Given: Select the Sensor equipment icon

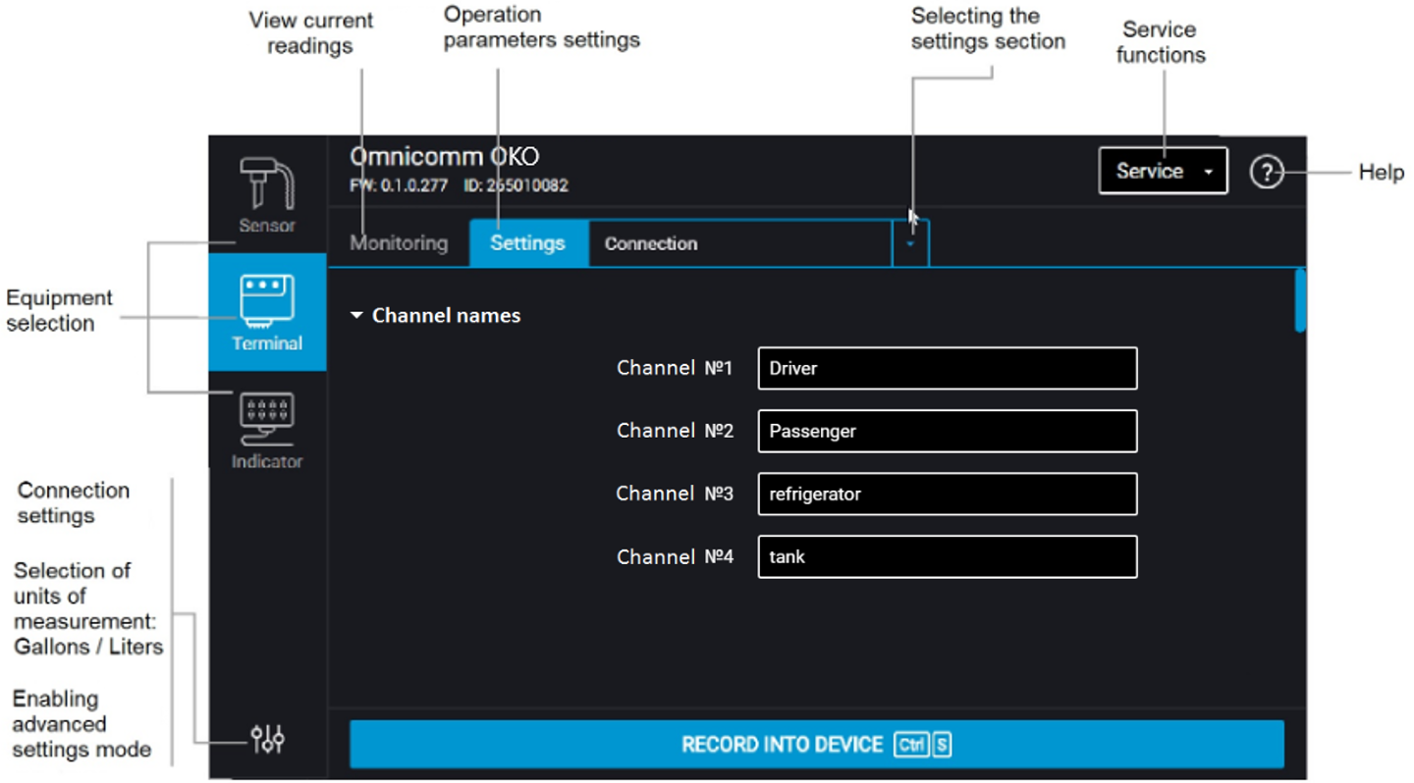Looking at the screenshot, I should (267, 194).
